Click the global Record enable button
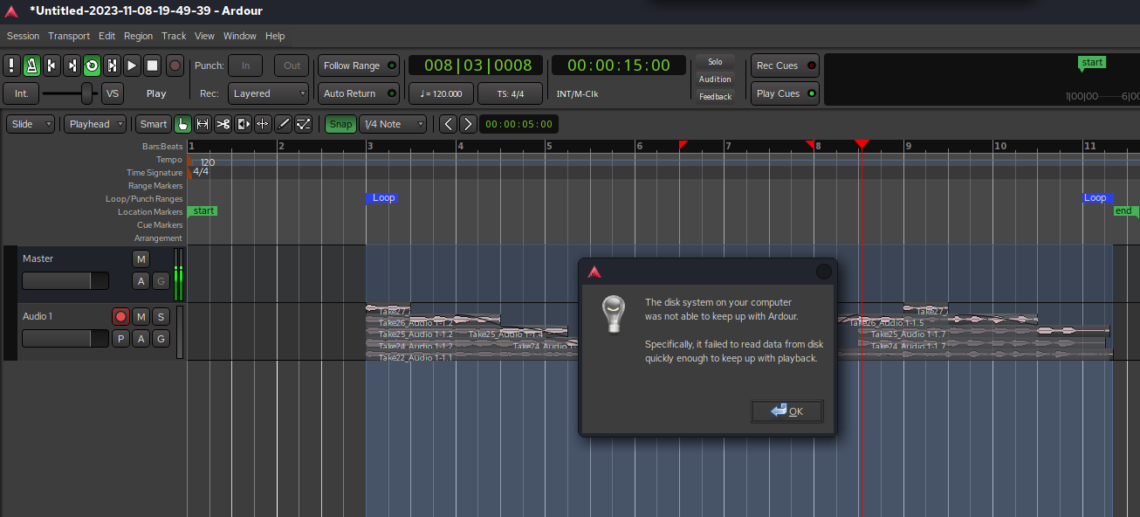The image size is (1140, 517). click(175, 65)
